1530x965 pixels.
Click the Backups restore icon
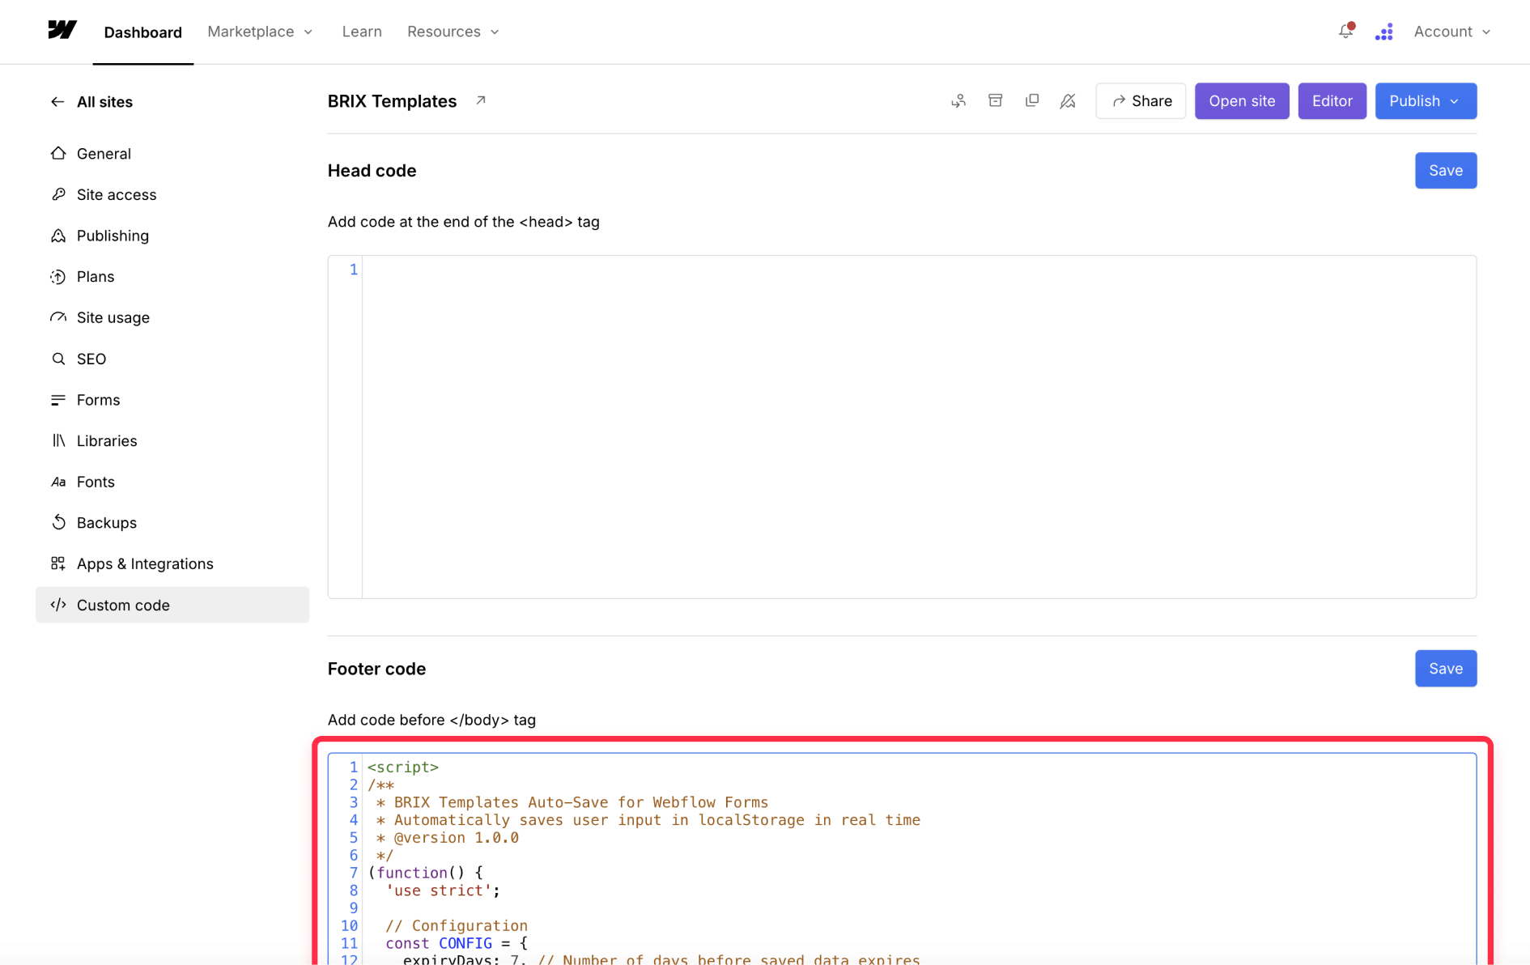[58, 522]
